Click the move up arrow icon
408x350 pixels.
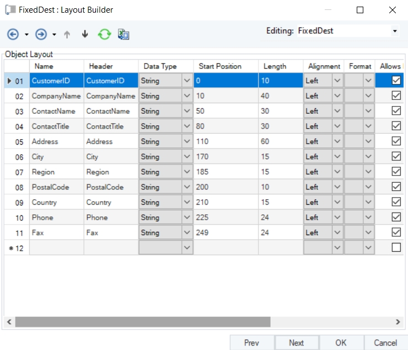(x=67, y=34)
